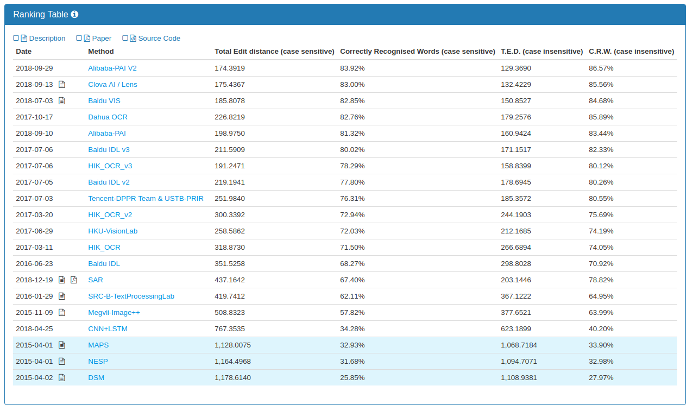Select the edit distance value 767.3535
693x411 pixels.
pos(230,328)
